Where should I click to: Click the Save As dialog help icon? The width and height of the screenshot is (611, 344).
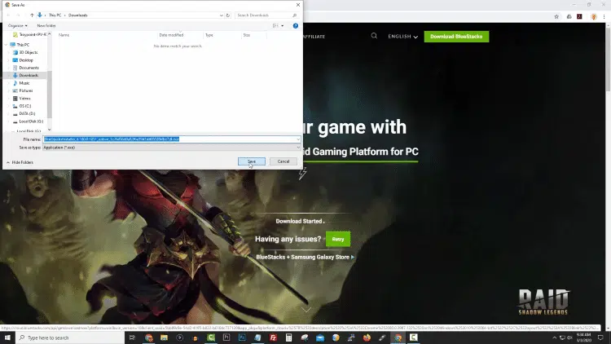[296, 26]
